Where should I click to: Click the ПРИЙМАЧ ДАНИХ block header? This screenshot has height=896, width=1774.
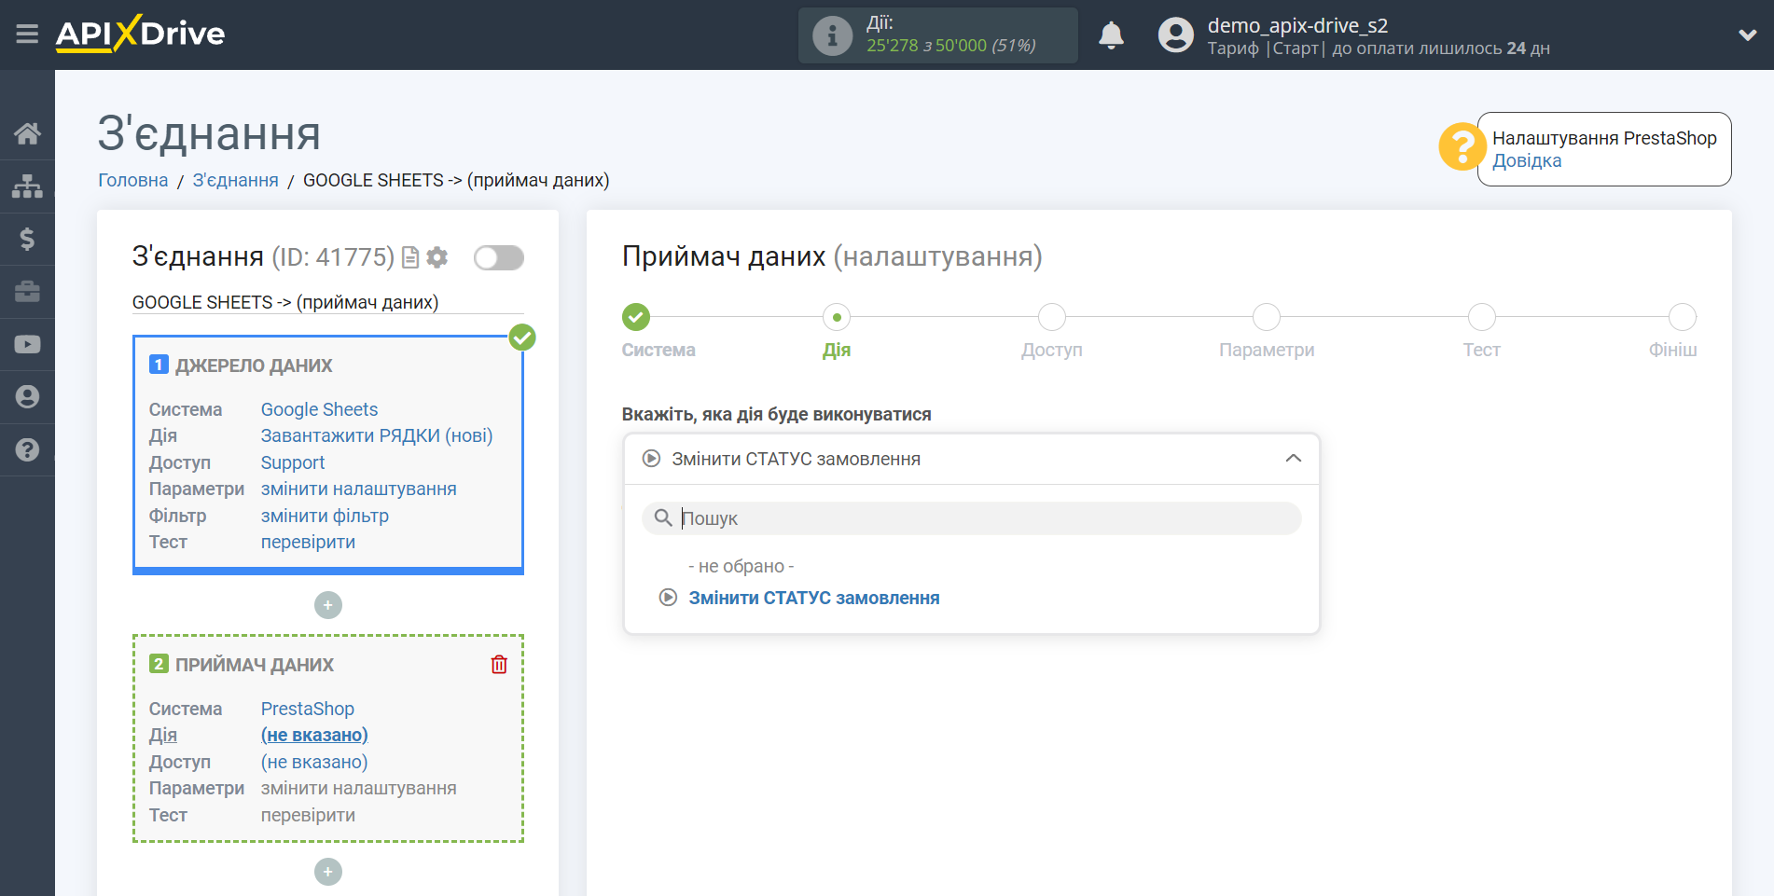click(255, 665)
